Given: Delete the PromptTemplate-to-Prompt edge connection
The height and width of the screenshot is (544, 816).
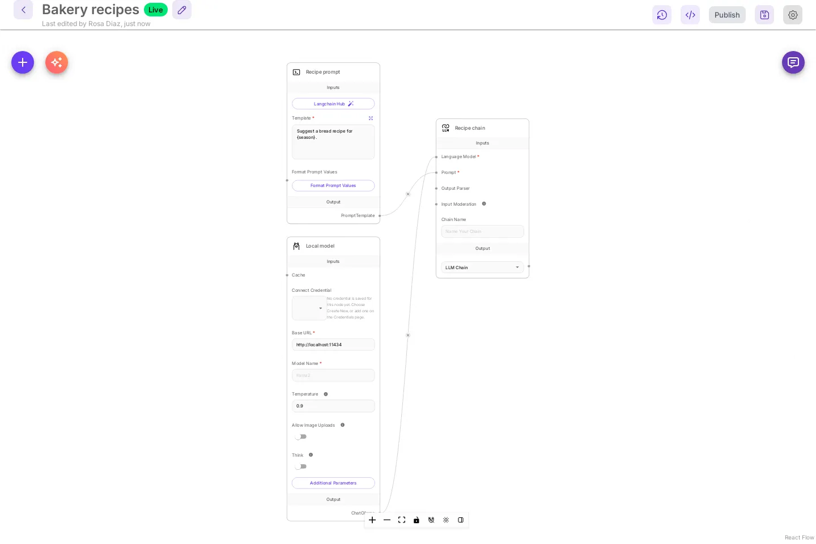Looking at the screenshot, I should (408, 194).
